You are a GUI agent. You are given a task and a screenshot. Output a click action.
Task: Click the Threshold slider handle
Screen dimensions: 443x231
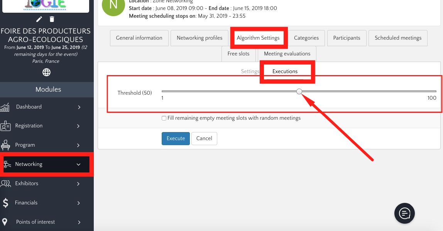(299, 91)
